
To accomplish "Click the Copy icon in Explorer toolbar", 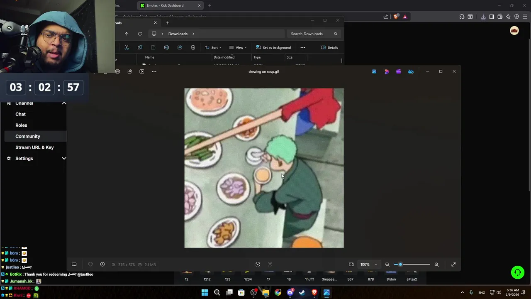I will click(140, 47).
